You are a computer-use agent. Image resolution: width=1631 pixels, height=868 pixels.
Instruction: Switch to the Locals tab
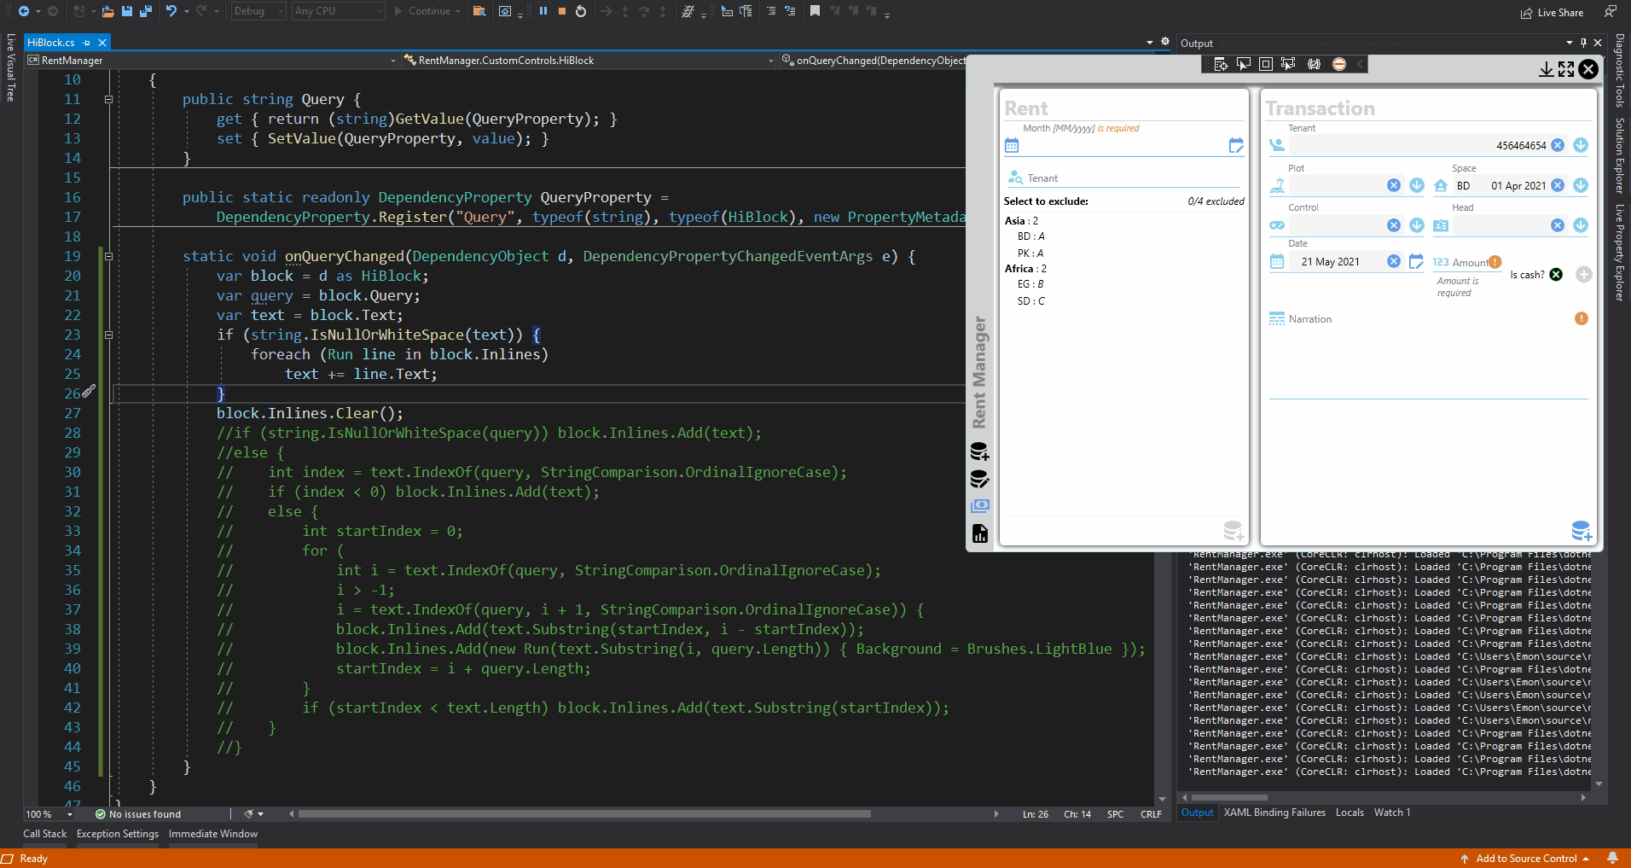tap(1349, 813)
